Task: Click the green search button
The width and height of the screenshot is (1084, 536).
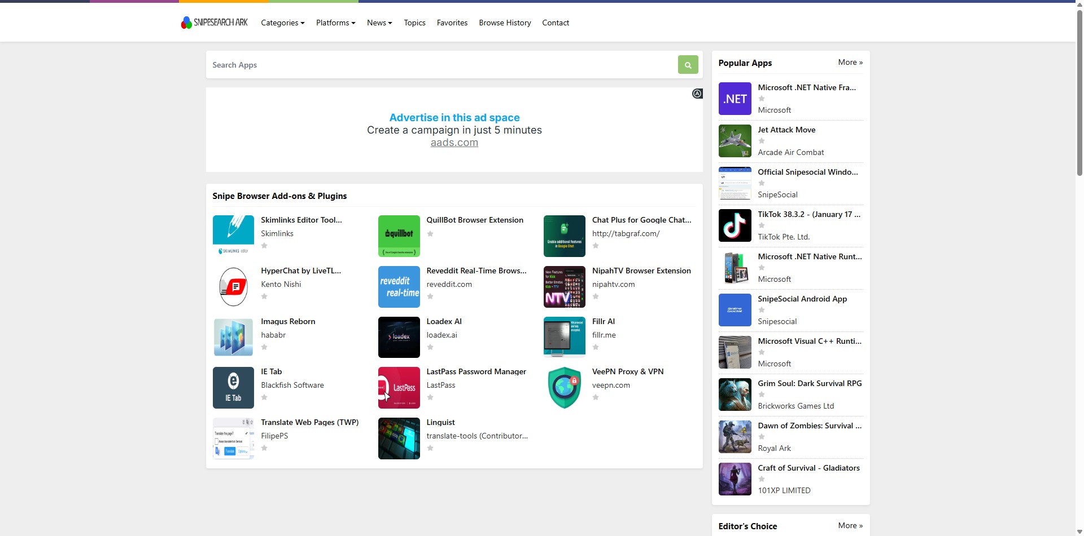Action: (x=688, y=65)
